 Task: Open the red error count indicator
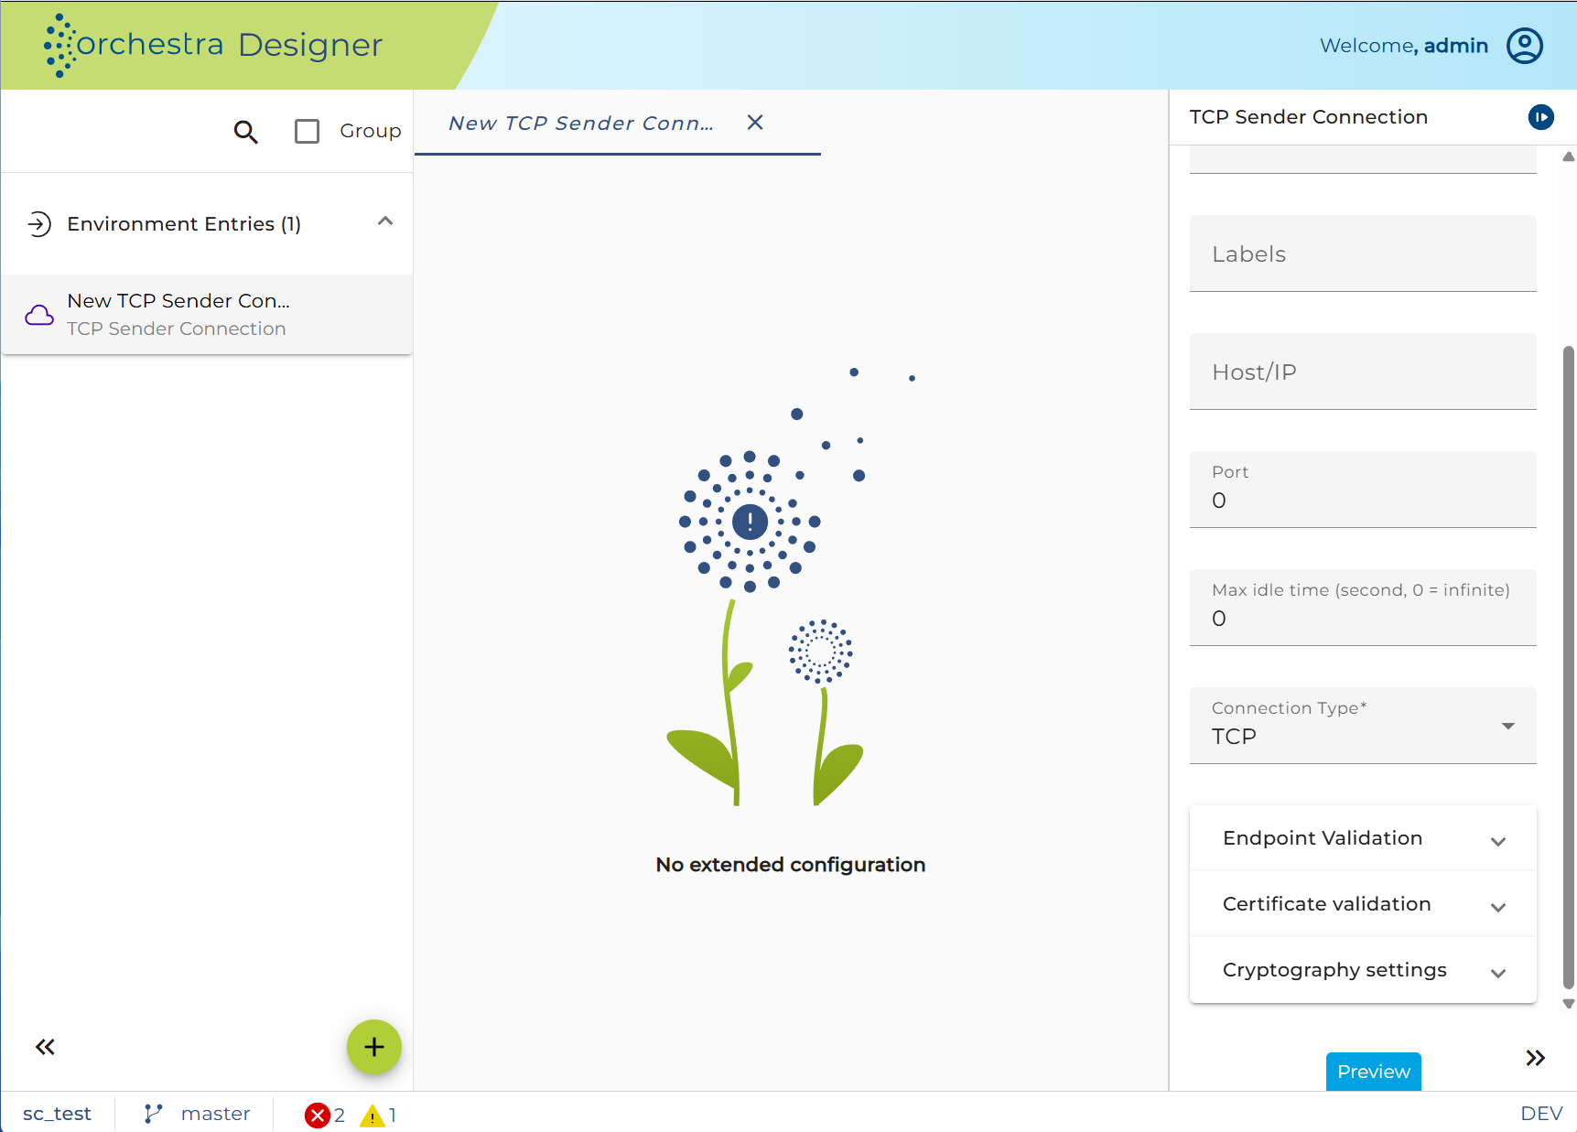coord(325,1116)
